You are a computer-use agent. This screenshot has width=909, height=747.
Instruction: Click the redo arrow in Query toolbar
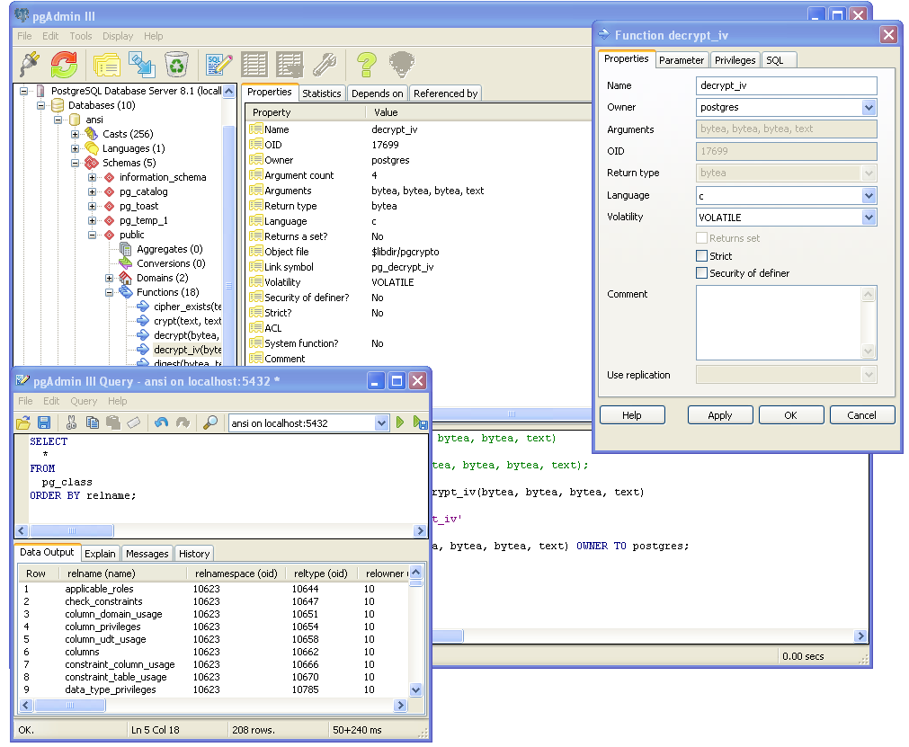(x=183, y=422)
